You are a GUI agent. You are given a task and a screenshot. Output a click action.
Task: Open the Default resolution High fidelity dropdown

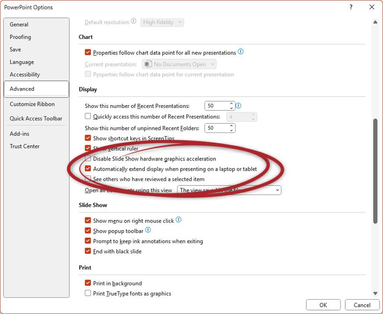click(x=162, y=22)
